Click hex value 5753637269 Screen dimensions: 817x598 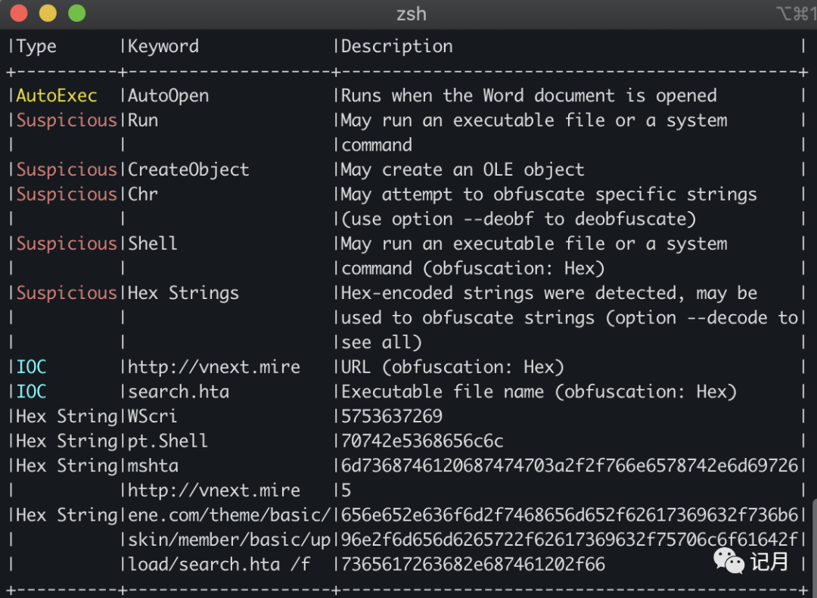click(392, 416)
